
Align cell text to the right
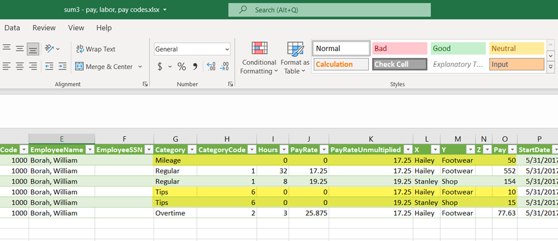tap(33, 66)
